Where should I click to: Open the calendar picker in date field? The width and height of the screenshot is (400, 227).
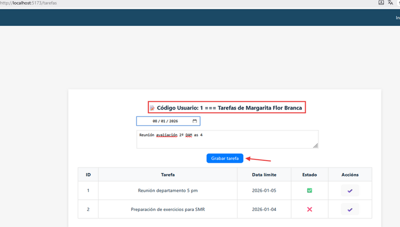[194, 121]
